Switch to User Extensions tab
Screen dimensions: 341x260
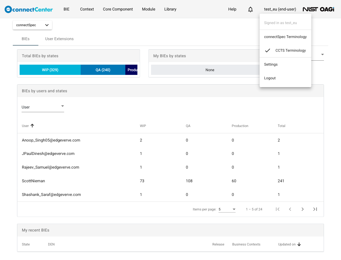[59, 39]
